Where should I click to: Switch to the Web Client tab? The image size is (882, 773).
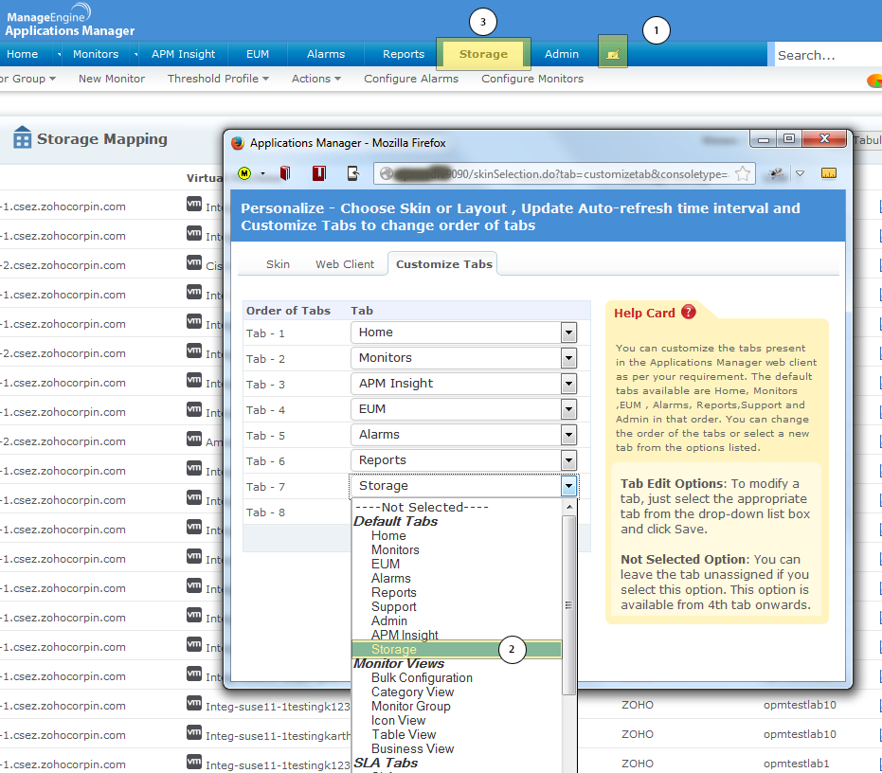(x=345, y=264)
